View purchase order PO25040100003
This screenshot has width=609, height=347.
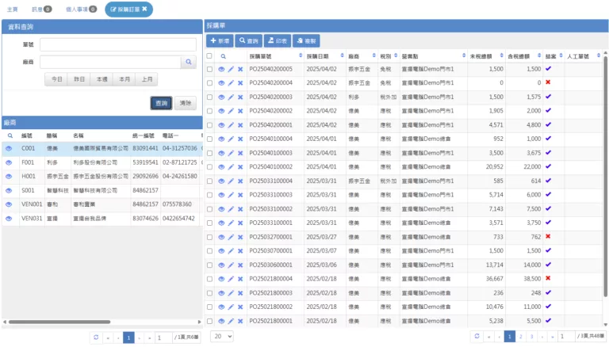(x=221, y=153)
